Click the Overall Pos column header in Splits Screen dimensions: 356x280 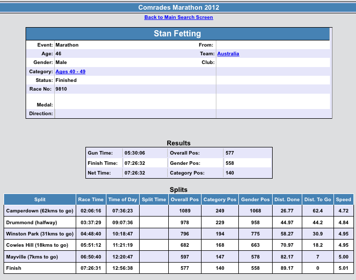(185, 200)
